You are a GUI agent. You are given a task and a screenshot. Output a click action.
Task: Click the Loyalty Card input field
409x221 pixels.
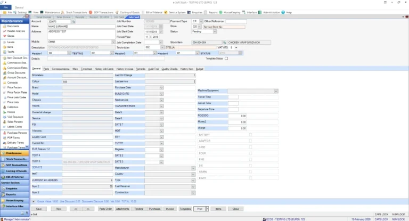(87, 137)
